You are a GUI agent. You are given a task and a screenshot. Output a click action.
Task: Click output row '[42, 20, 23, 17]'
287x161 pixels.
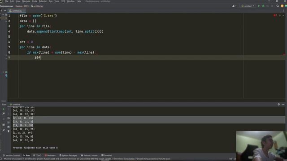click(24, 110)
